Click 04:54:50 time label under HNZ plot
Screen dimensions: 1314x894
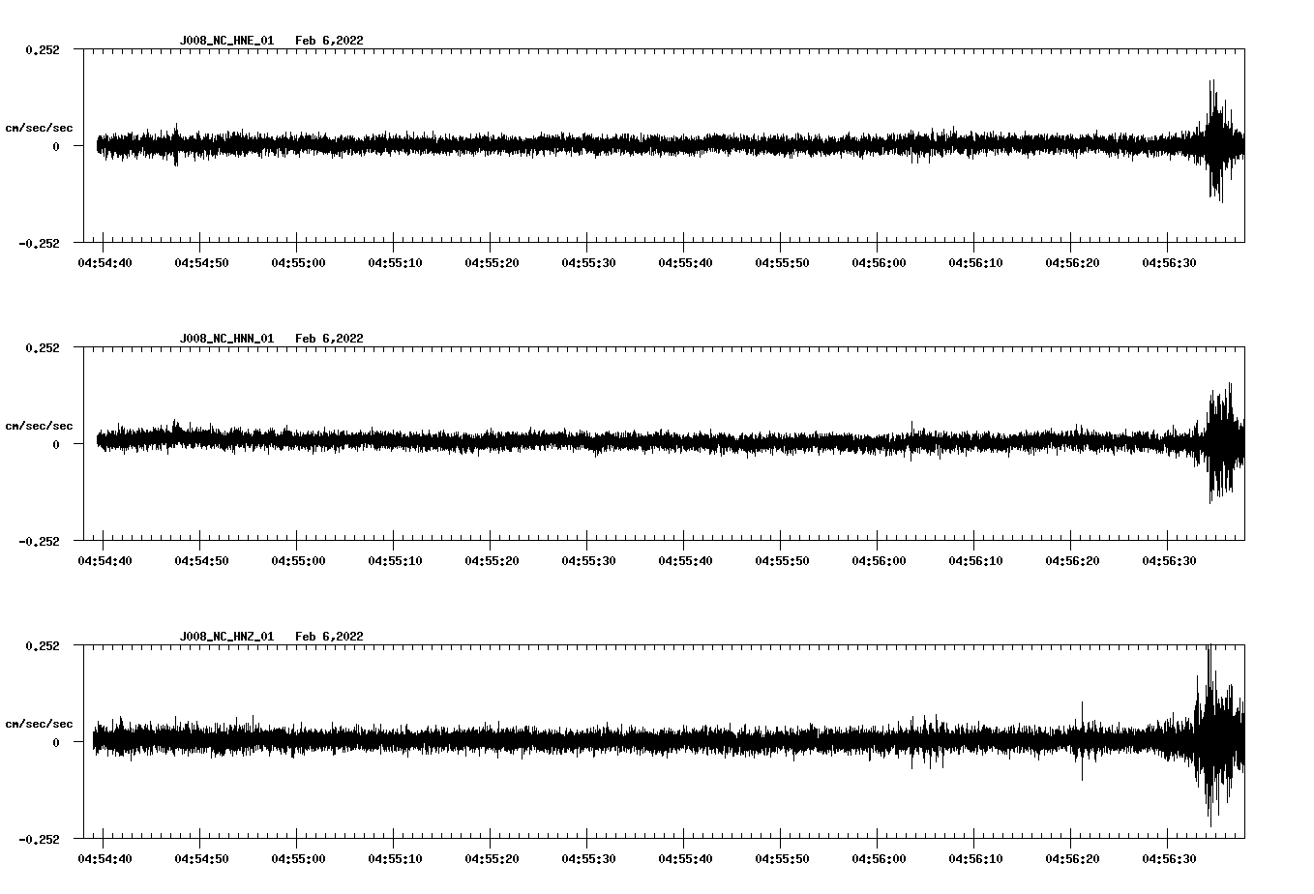201,859
